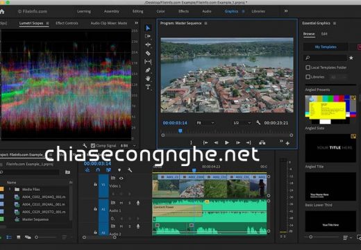Screen dimensions: 361x250
Task: Select the Razor tool
Action: [148, 53]
